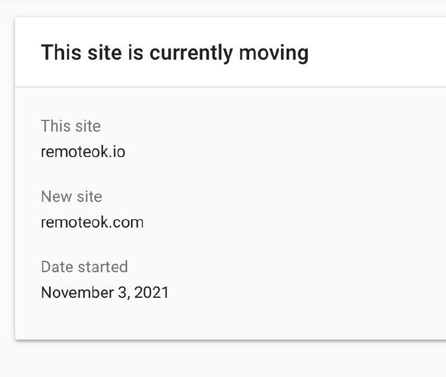This screenshot has width=446, height=377.
Task: Click the remoteok.com domain text
Action: coord(92,223)
